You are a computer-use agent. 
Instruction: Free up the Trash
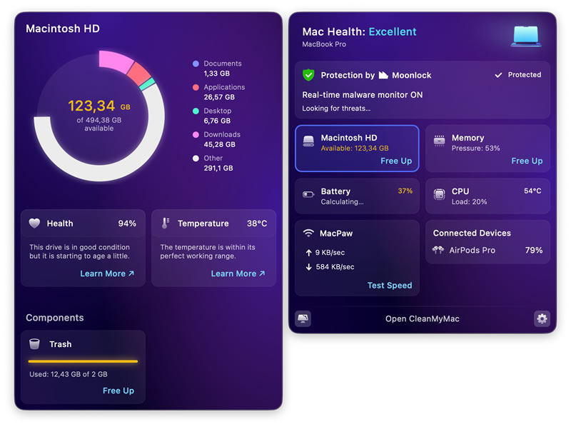click(118, 391)
